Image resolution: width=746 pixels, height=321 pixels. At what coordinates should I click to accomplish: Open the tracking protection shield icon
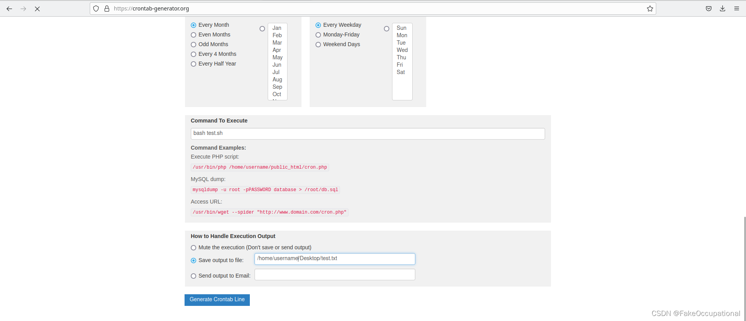[x=96, y=9]
